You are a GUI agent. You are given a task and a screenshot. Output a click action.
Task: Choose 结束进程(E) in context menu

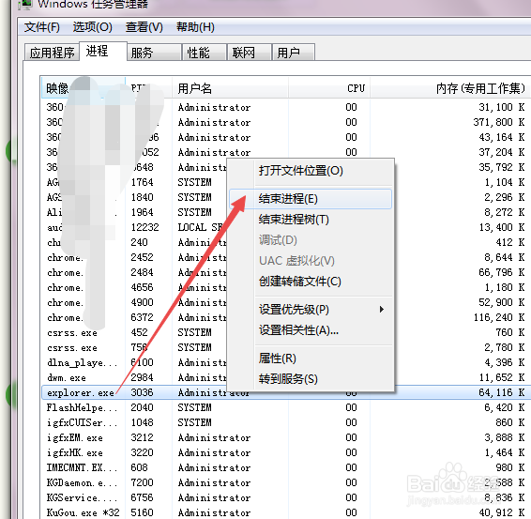coord(311,199)
